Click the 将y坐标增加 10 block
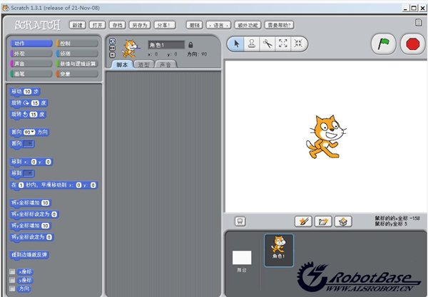 point(31,226)
